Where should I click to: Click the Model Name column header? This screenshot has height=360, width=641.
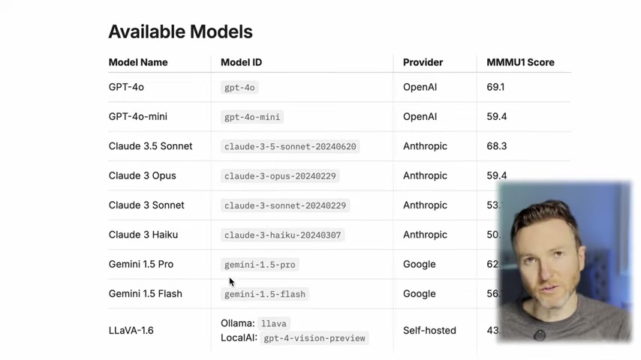pyautogui.click(x=138, y=62)
